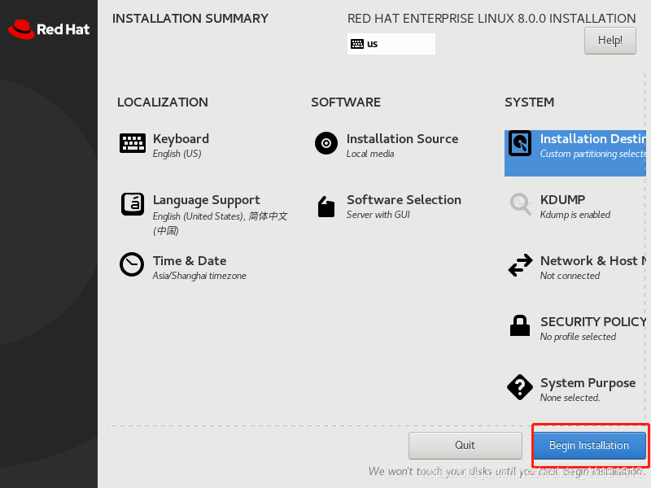
Task: Click the SOFTWARE section heading
Action: pos(346,102)
